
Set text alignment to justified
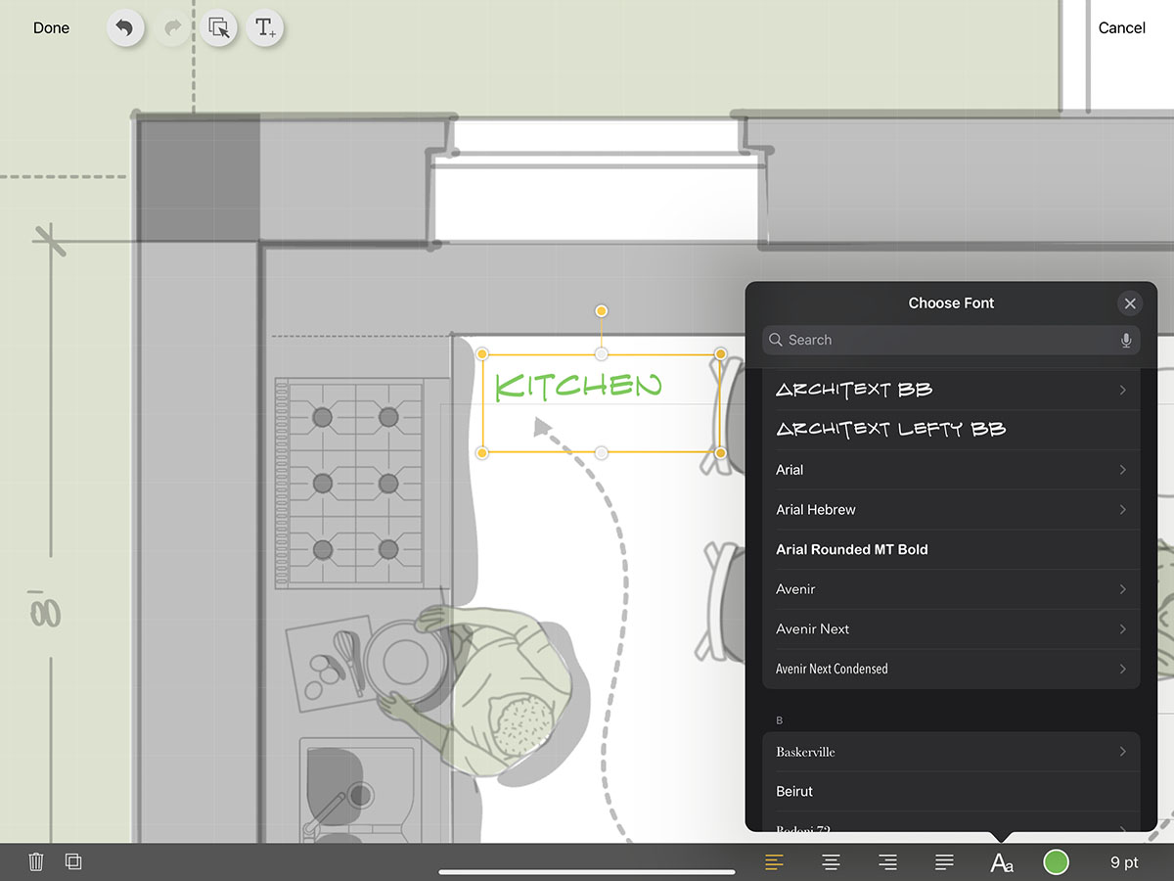[944, 862]
